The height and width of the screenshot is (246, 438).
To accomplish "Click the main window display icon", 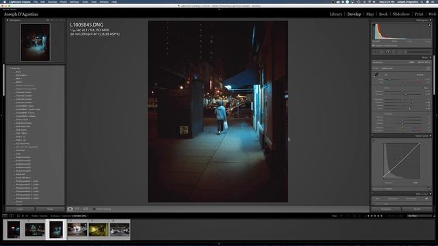I will pos(5,216).
